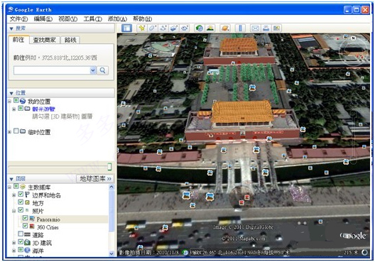Image resolution: width=375 pixels, height=262 pixels.
Task: Switch to the 路线 tab
Action: point(70,40)
